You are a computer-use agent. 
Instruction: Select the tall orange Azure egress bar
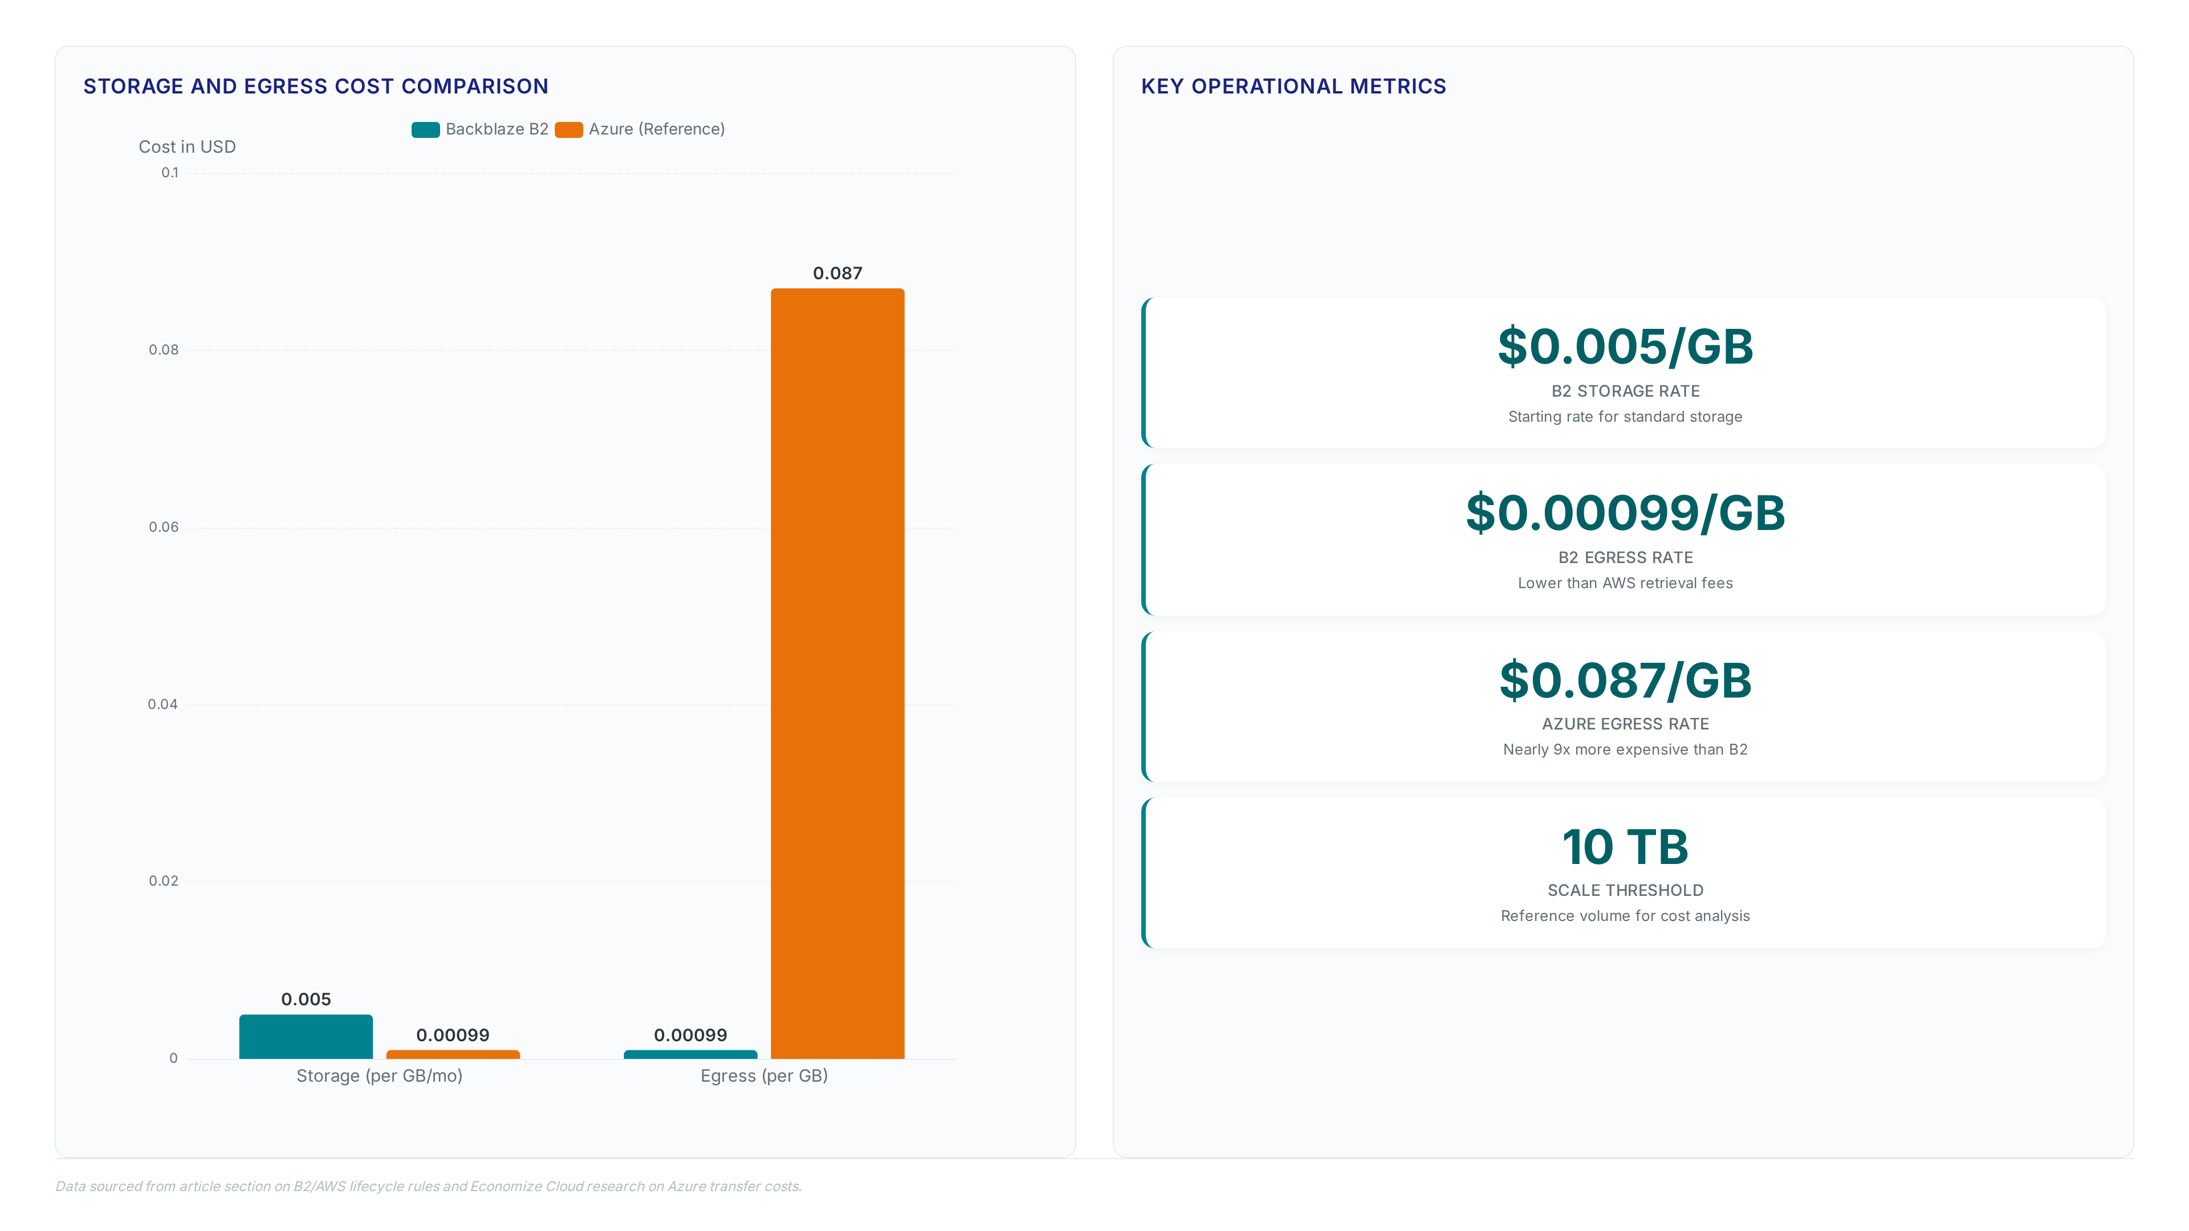(837, 674)
